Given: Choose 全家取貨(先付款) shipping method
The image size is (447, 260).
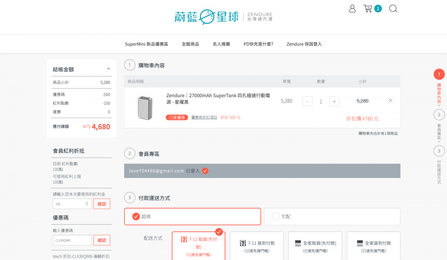Looking at the screenshot, I should point(315,246).
